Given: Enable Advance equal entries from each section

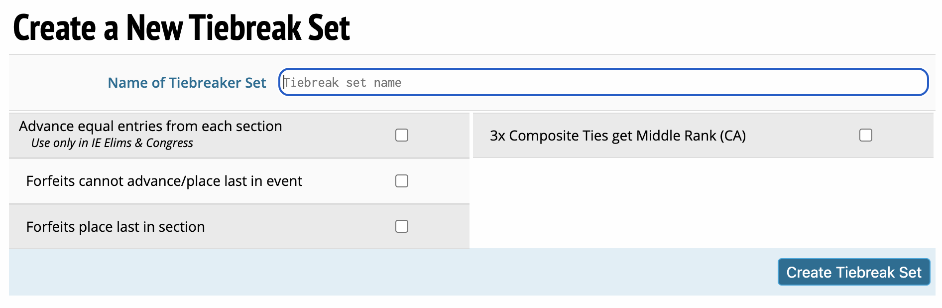Looking at the screenshot, I should (402, 135).
